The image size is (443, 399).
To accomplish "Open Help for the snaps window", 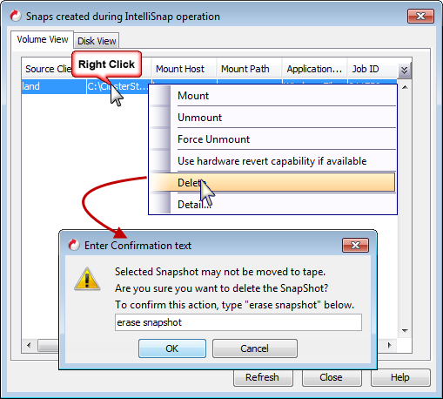I will 400,377.
